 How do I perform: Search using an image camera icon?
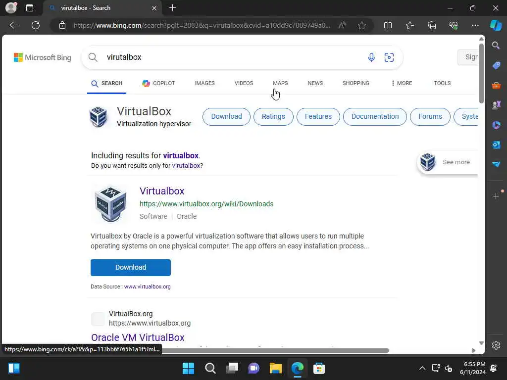click(x=389, y=57)
